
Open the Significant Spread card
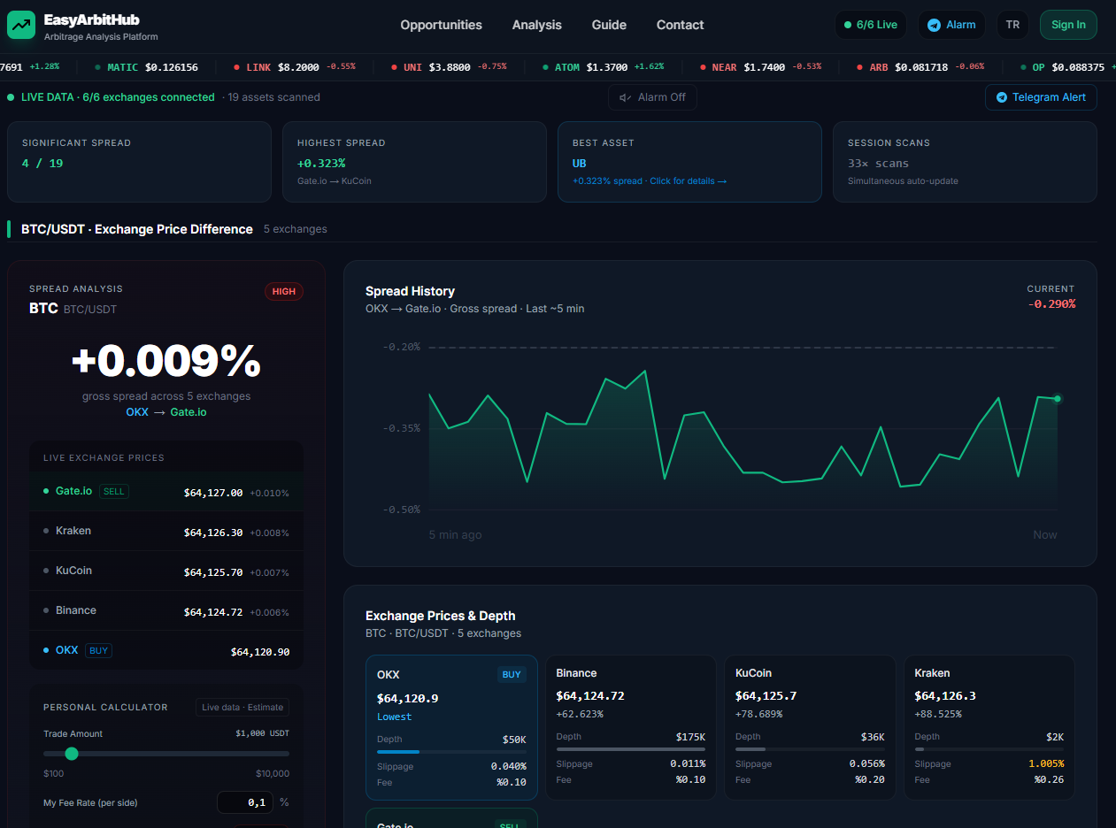(139, 162)
